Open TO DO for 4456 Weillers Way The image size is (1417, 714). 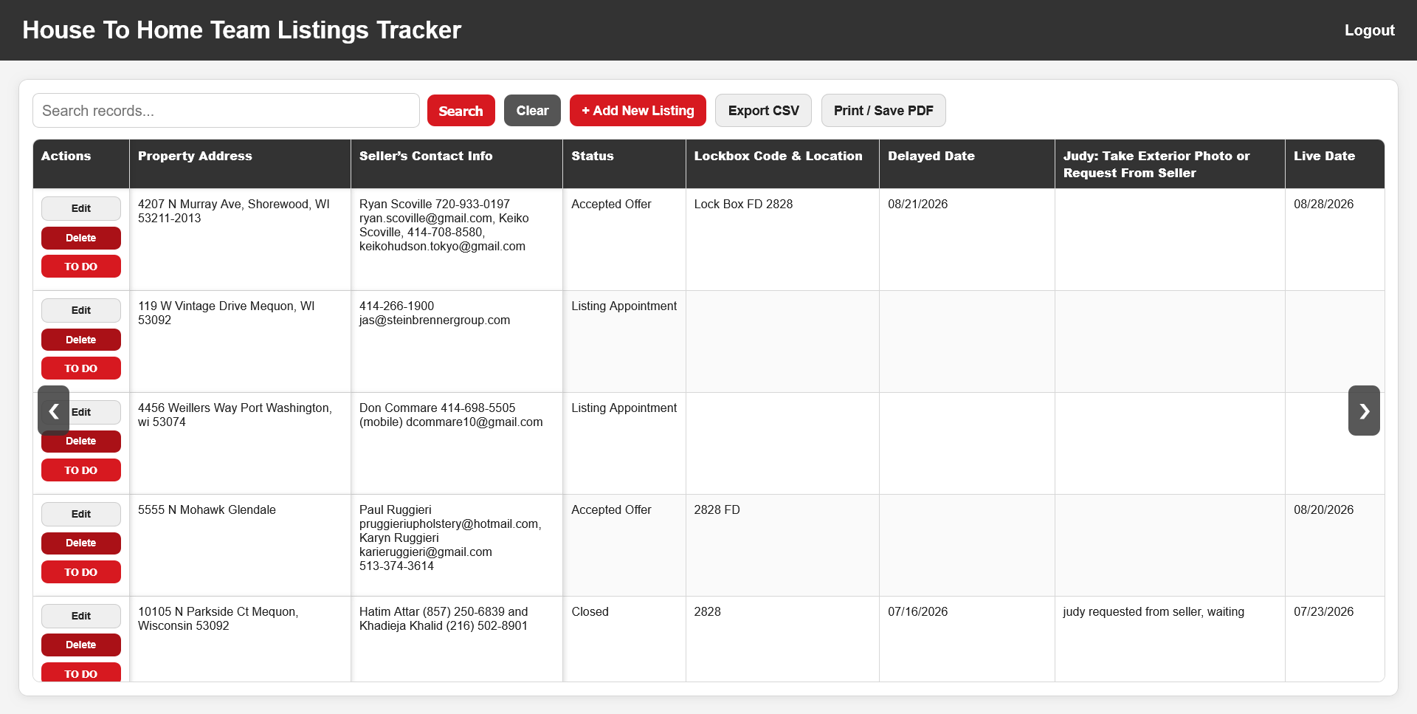point(81,470)
